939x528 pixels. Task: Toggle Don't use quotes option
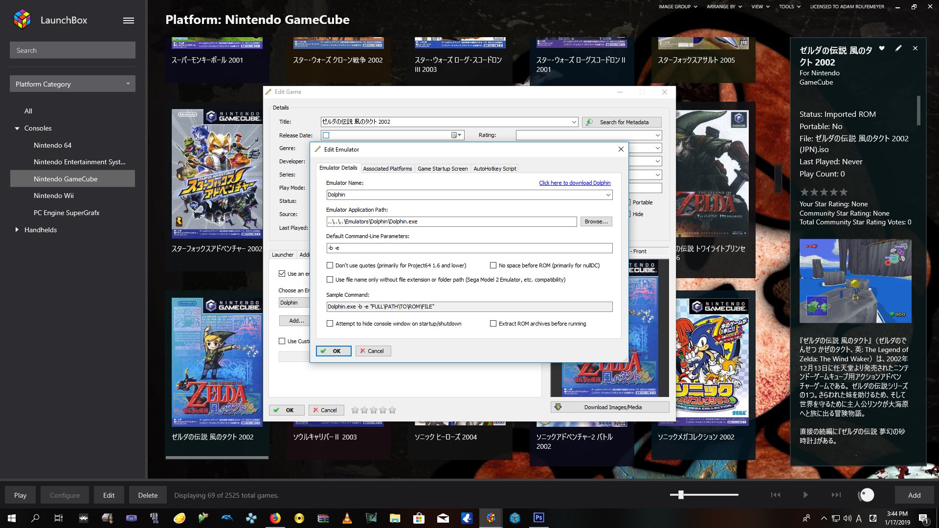pyautogui.click(x=330, y=265)
